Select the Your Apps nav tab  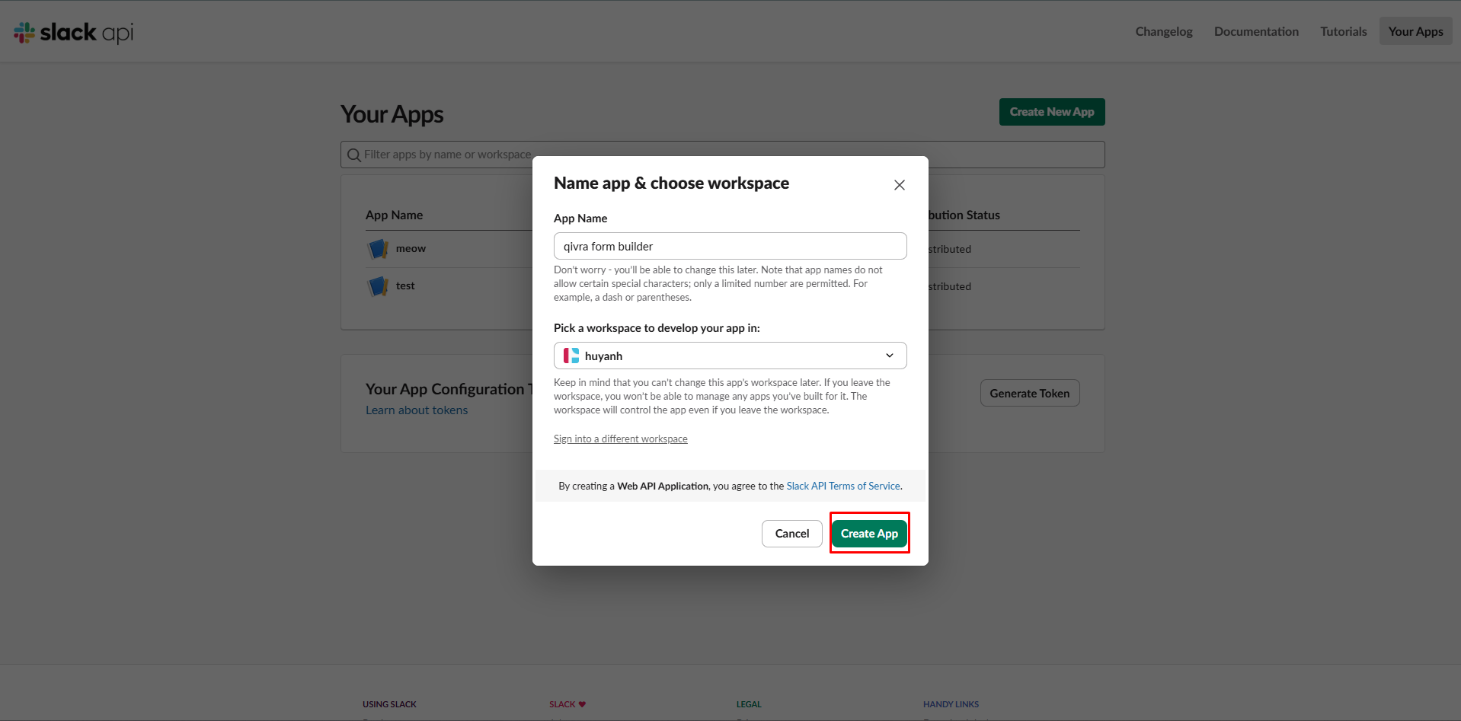pos(1415,31)
